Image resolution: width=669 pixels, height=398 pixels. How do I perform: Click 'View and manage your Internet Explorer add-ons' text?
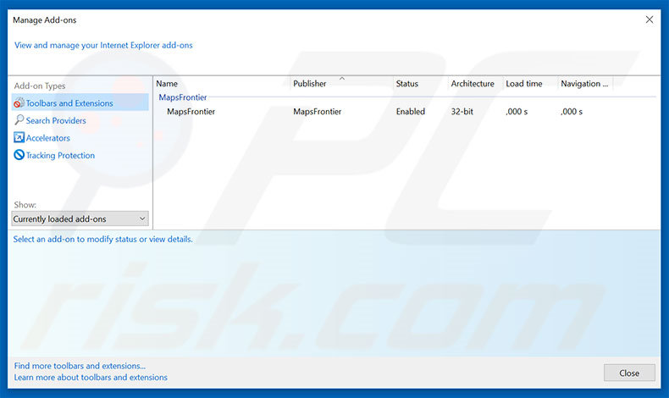[103, 45]
